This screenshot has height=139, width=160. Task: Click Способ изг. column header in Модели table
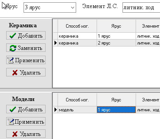(x=77, y=100)
